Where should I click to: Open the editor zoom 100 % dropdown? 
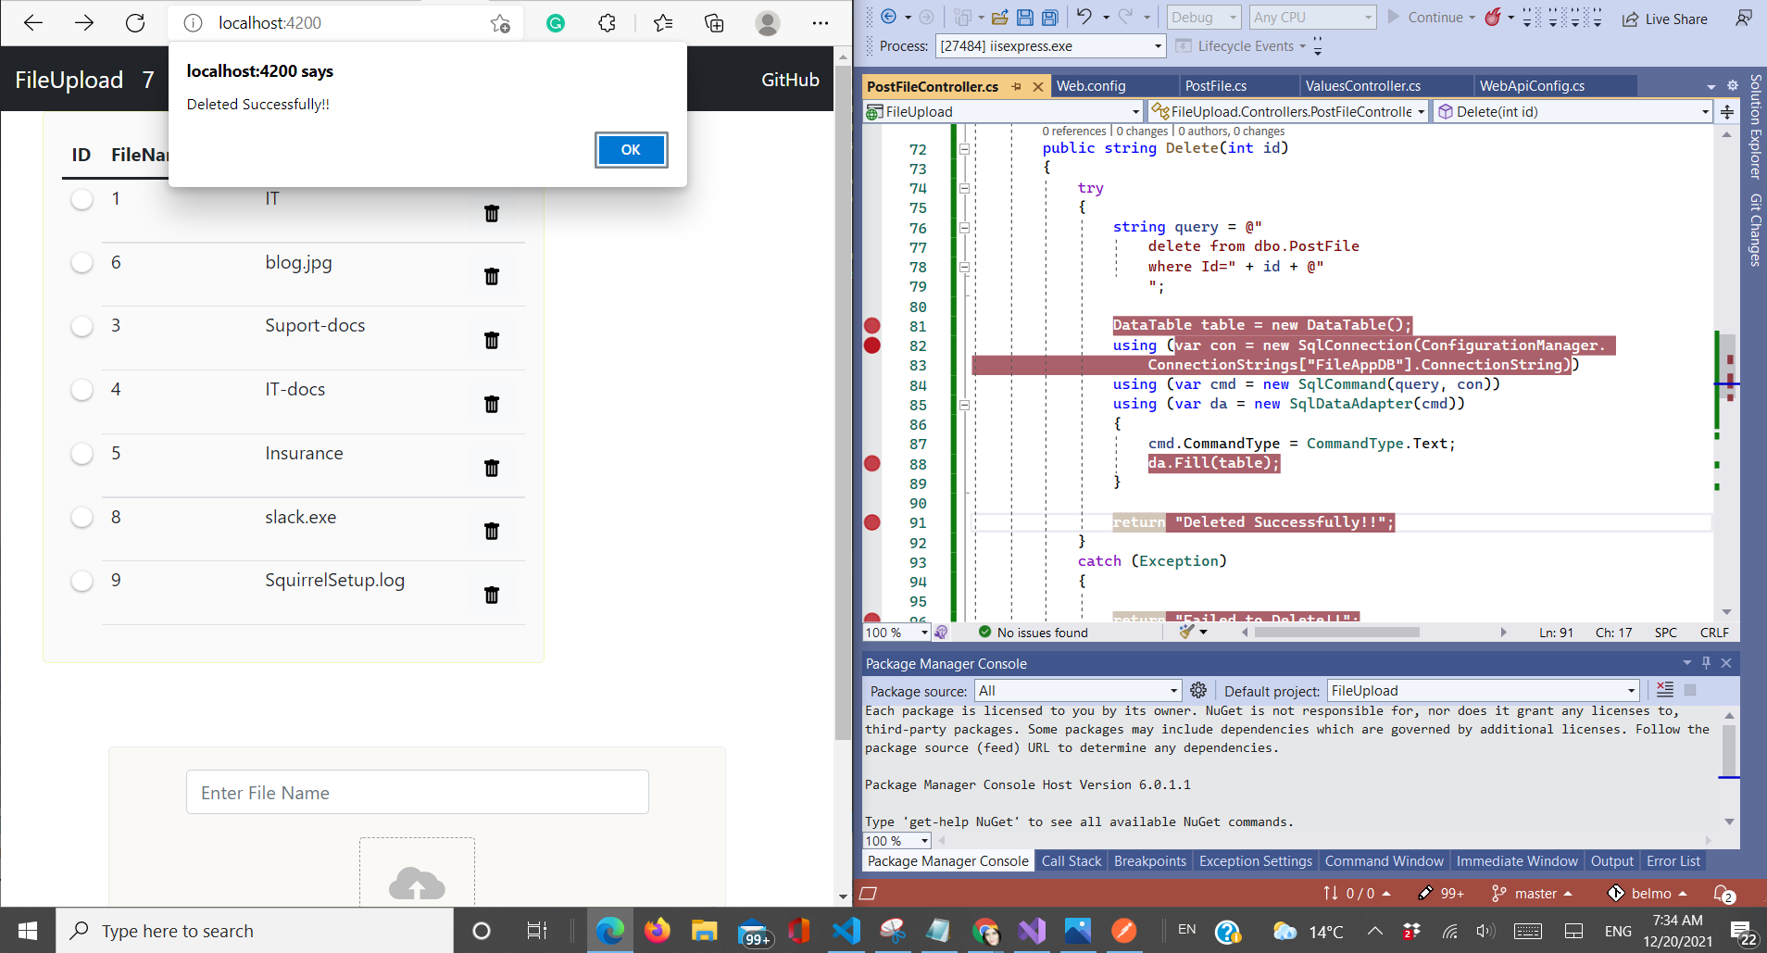tap(896, 633)
